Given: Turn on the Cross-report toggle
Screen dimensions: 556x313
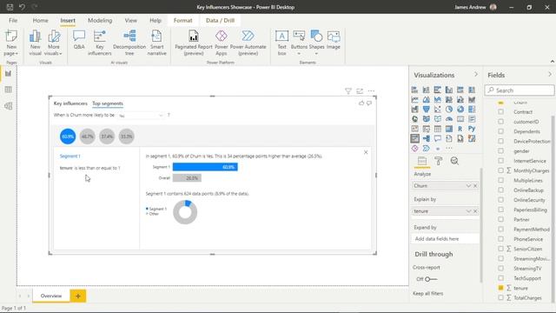Looking at the screenshot, I should tap(431, 279).
